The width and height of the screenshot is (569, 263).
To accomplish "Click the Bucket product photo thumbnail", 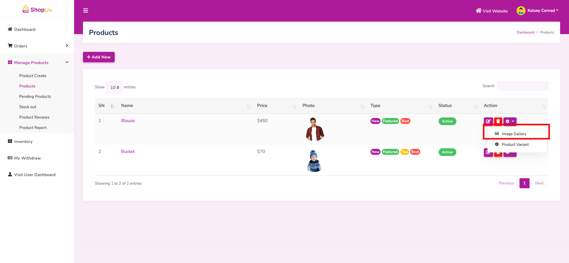I will pos(314,161).
